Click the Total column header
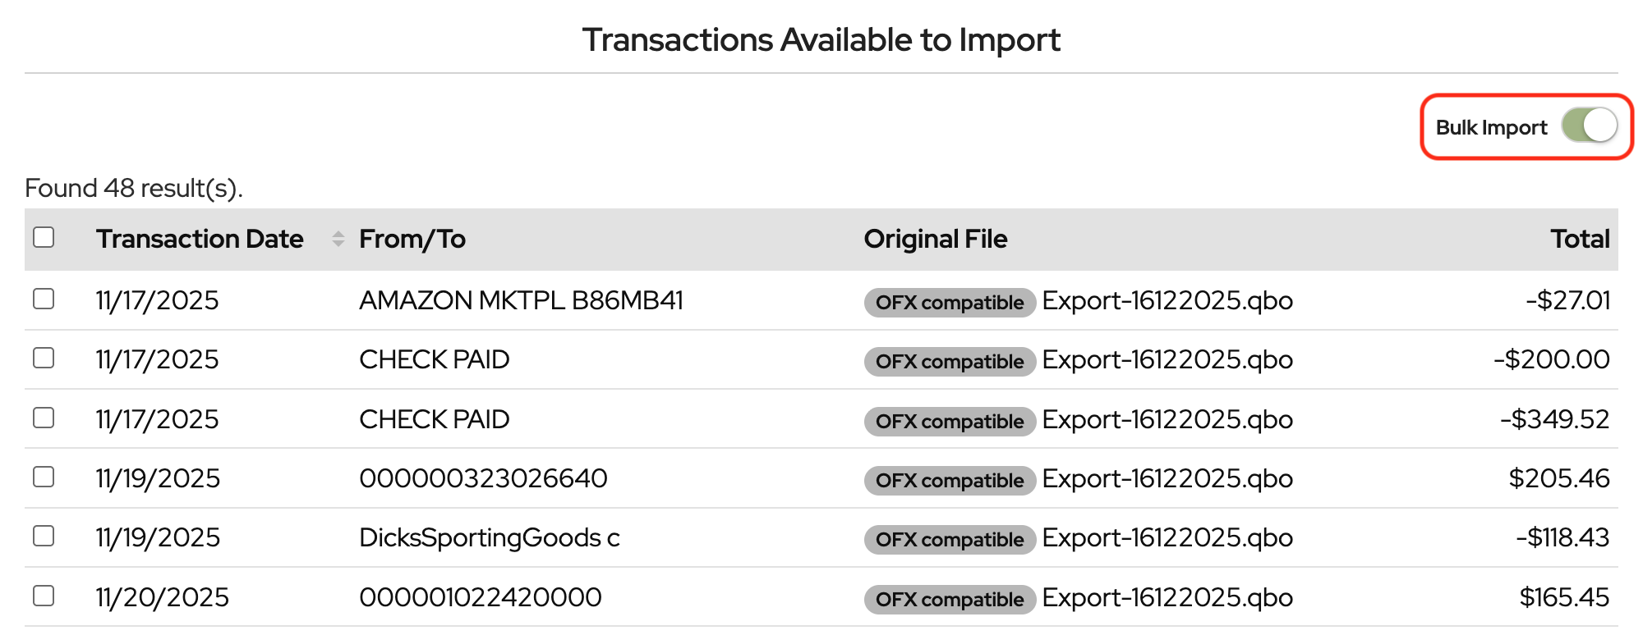 tap(1579, 239)
